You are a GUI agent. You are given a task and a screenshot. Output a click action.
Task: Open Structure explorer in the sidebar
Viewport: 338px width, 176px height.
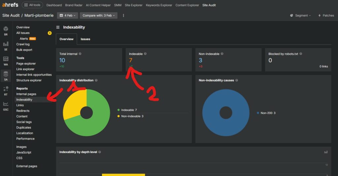tap(29, 80)
